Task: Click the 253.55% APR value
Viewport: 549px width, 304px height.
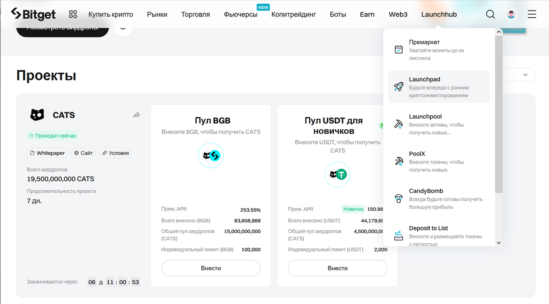Action: click(x=250, y=210)
